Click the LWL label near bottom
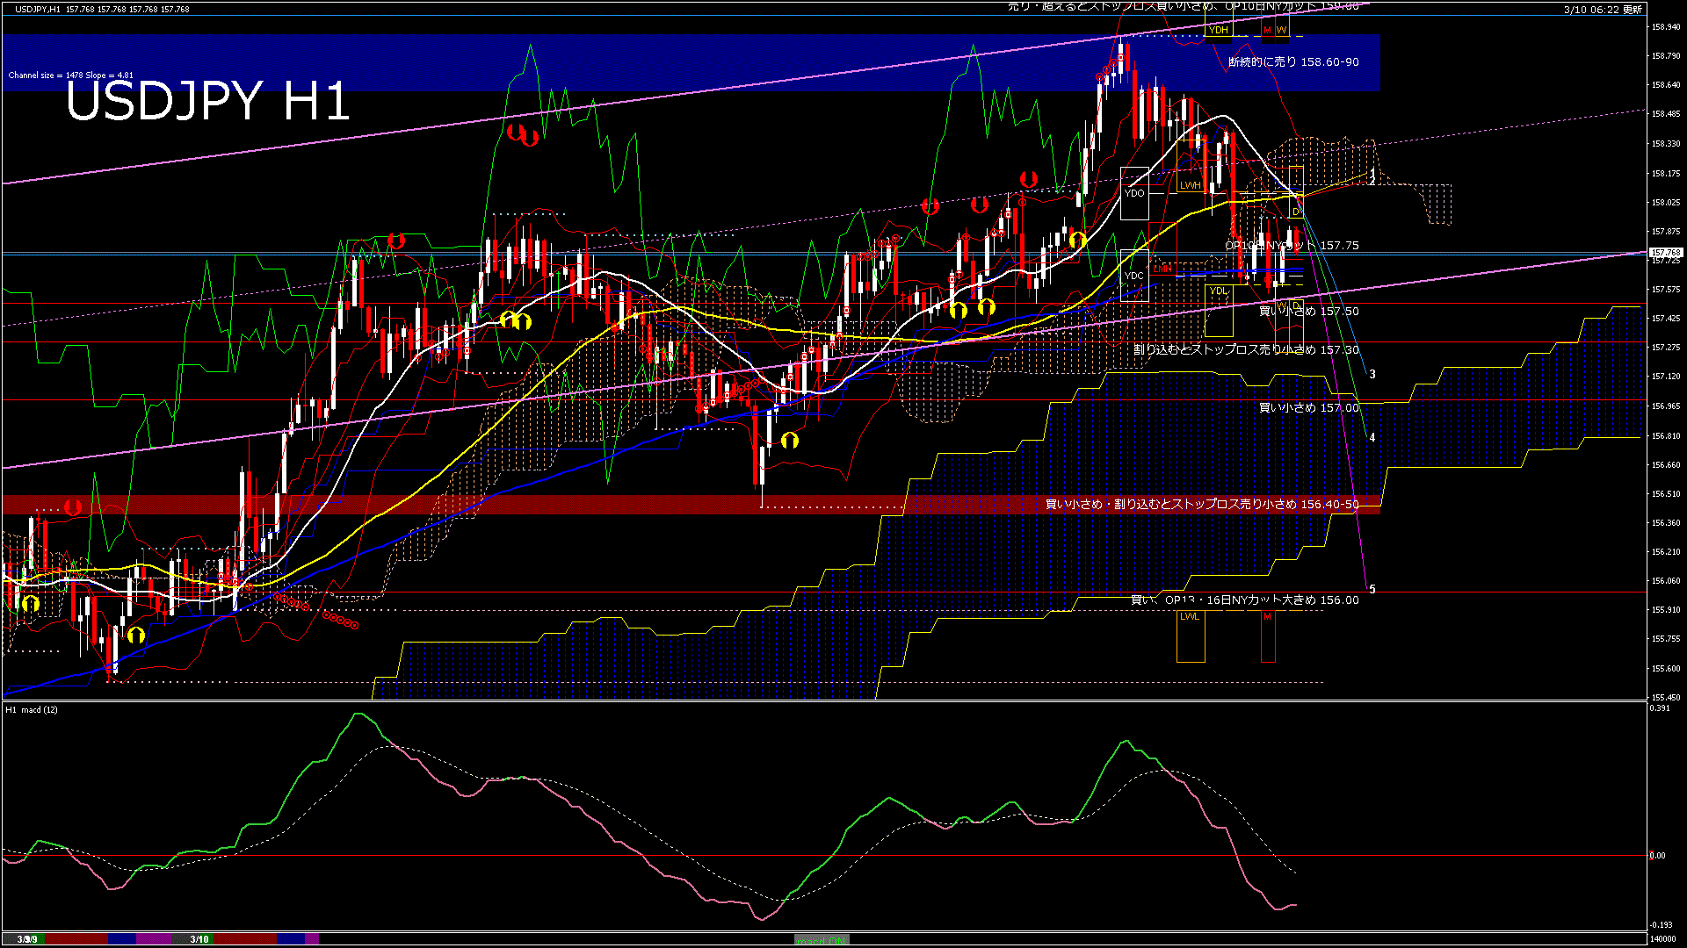Viewport: 1687px width, 948px height. point(1190,616)
